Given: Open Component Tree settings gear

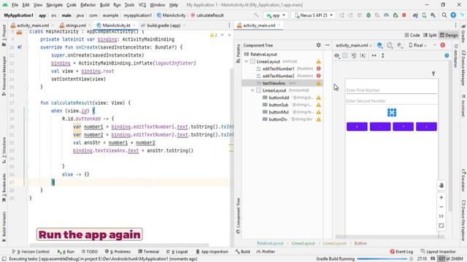Looking at the screenshot, I should click(x=318, y=45).
